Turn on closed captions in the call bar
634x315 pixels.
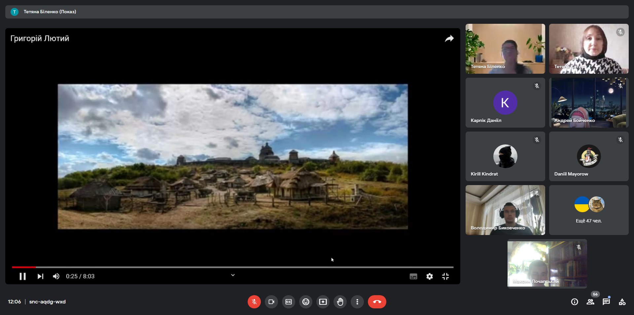tap(289, 302)
